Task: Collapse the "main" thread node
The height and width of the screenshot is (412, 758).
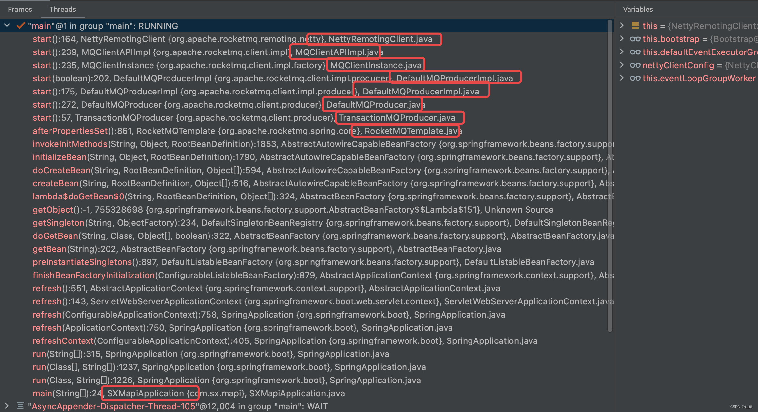Action: 7,26
